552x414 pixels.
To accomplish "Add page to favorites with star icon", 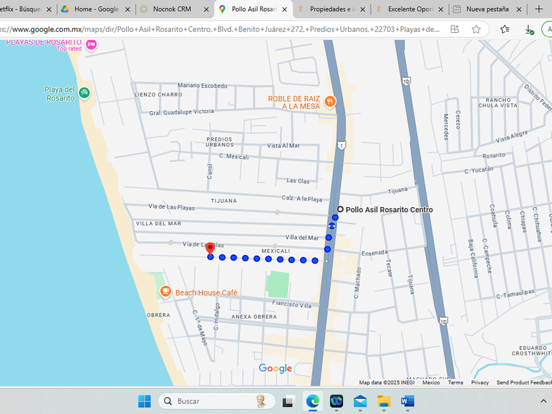I will pyautogui.click(x=476, y=30).
